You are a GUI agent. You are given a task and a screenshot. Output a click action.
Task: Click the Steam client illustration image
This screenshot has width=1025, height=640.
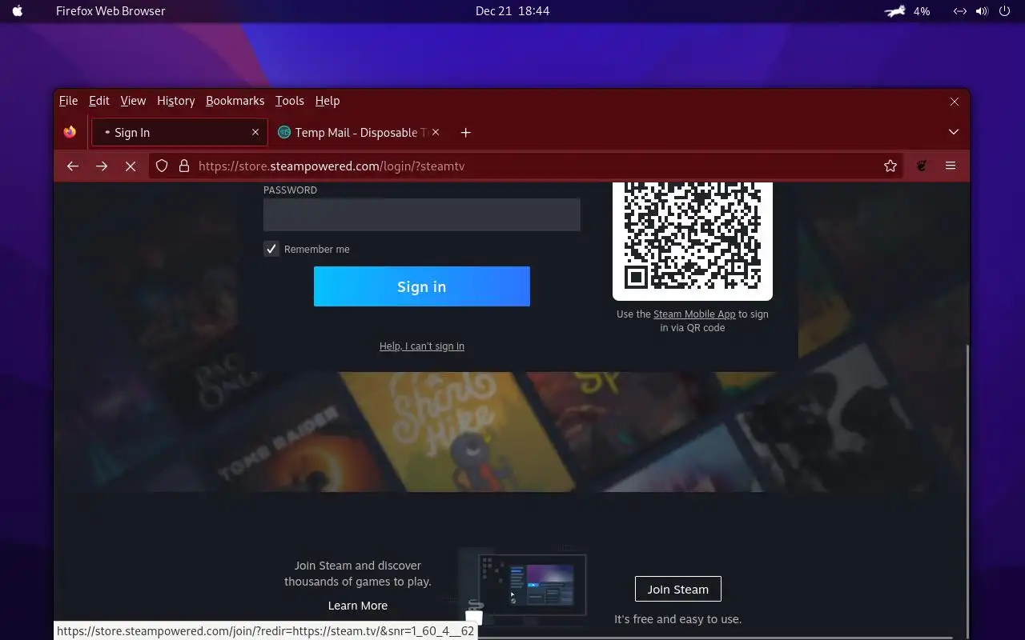525,586
